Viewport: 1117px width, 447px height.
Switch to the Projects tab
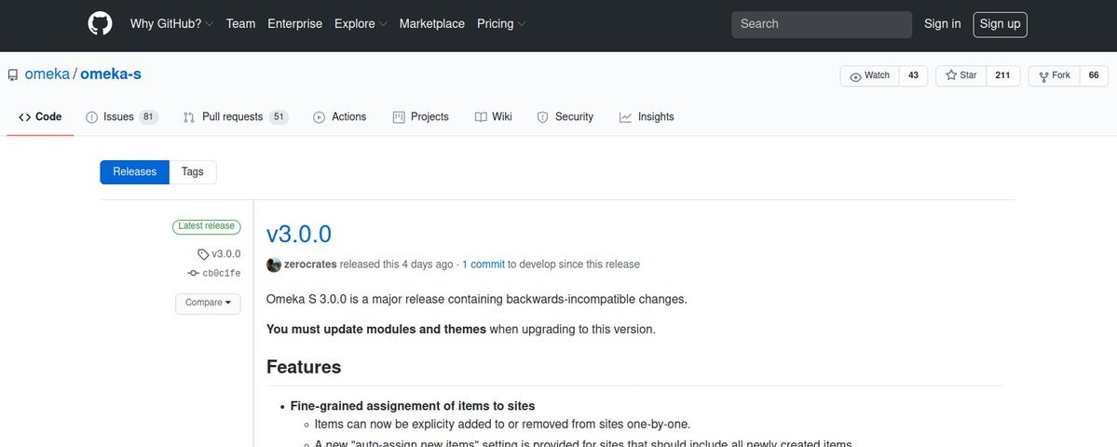(421, 116)
